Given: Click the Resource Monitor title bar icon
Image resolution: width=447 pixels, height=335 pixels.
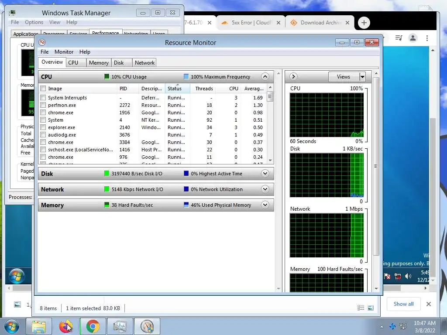Looking at the screenshot, I should click(42, 42).
